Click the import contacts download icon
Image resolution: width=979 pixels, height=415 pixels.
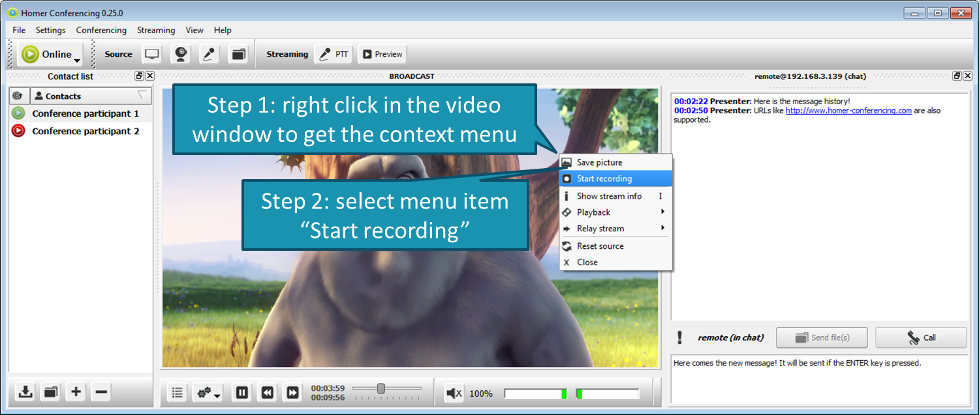tap(25, 392)
